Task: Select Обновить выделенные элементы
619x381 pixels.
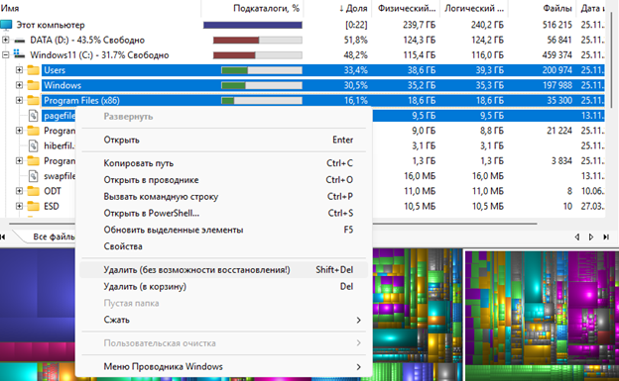Action: pos(223,230)
